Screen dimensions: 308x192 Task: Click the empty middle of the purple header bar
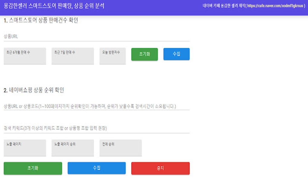153,8
